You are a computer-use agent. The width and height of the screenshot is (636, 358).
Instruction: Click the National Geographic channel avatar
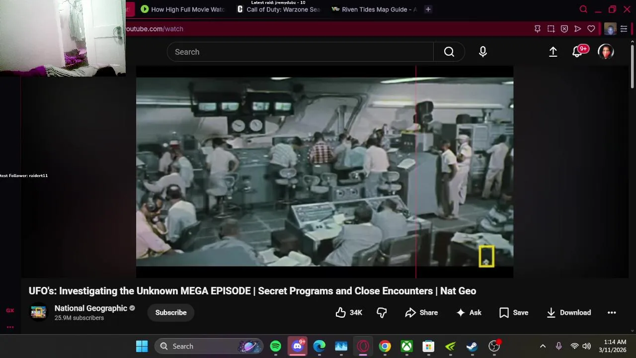38,312
